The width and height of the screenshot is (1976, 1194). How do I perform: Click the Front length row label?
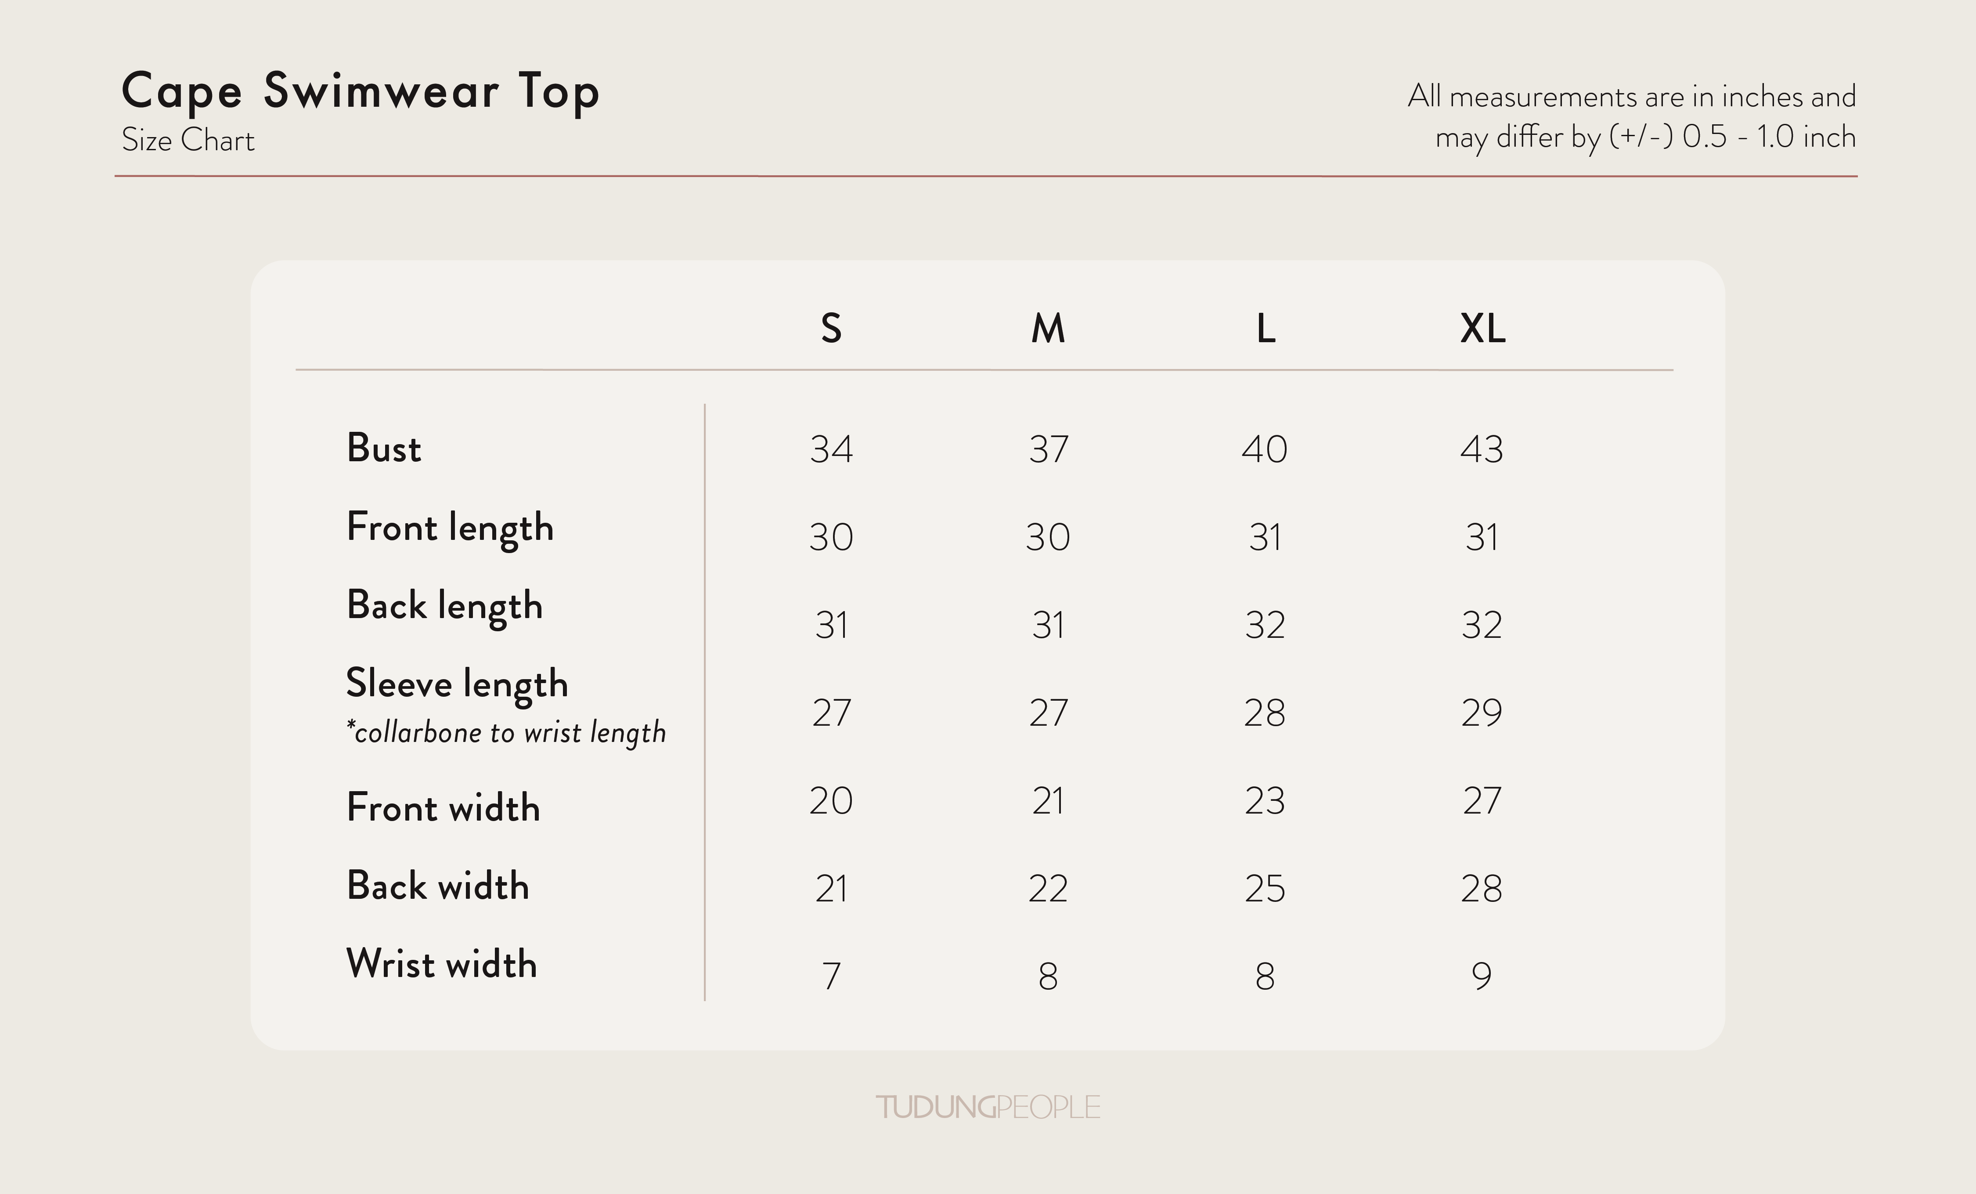(x=450, y=529)
